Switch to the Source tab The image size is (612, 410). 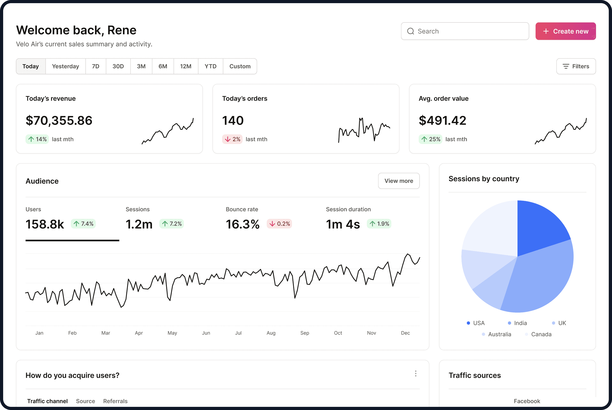(85, 401)
